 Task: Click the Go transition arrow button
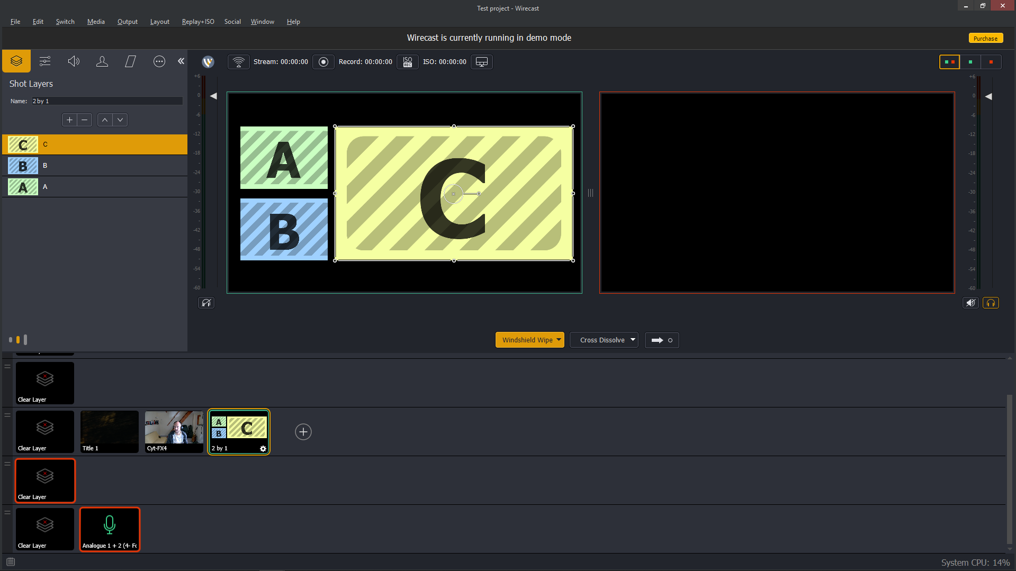tap(662, 340)
